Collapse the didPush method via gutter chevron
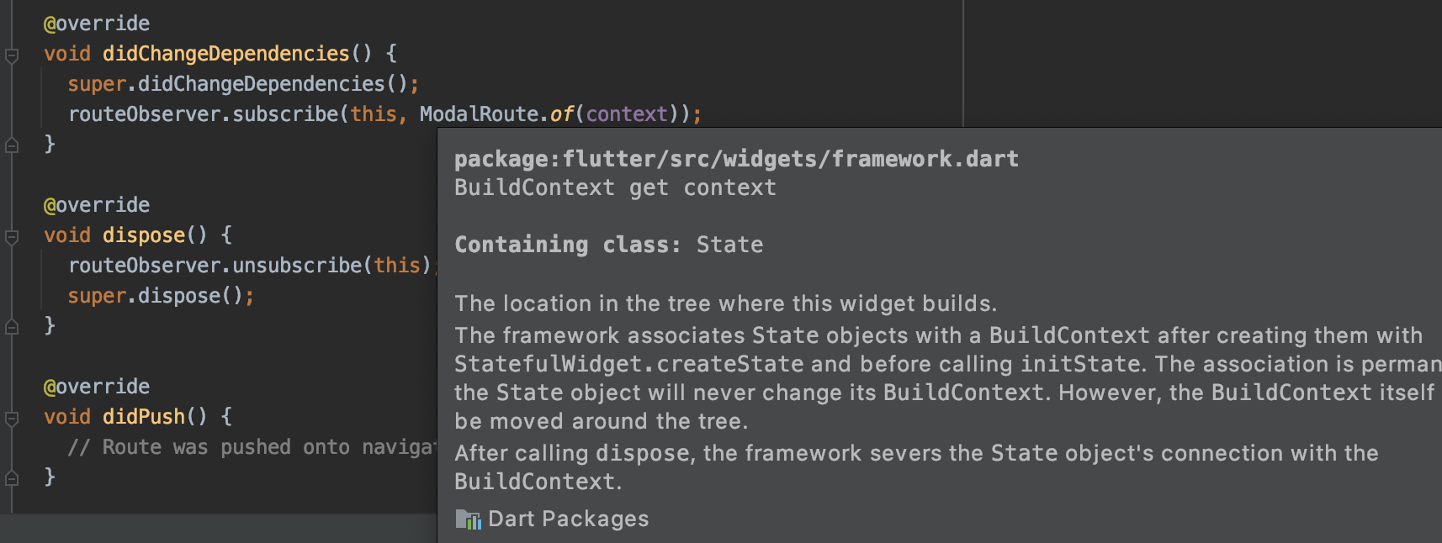This screenshot has height=543, width=1442. tap(11, 417)
